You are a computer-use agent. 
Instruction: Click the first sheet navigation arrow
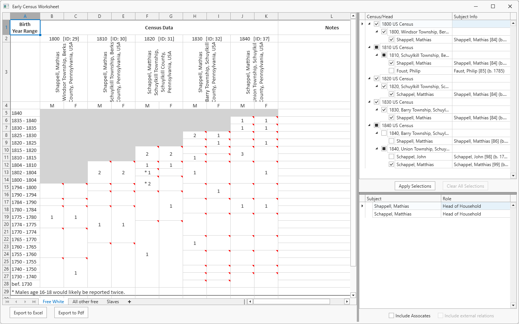click(x=7, y=302)
